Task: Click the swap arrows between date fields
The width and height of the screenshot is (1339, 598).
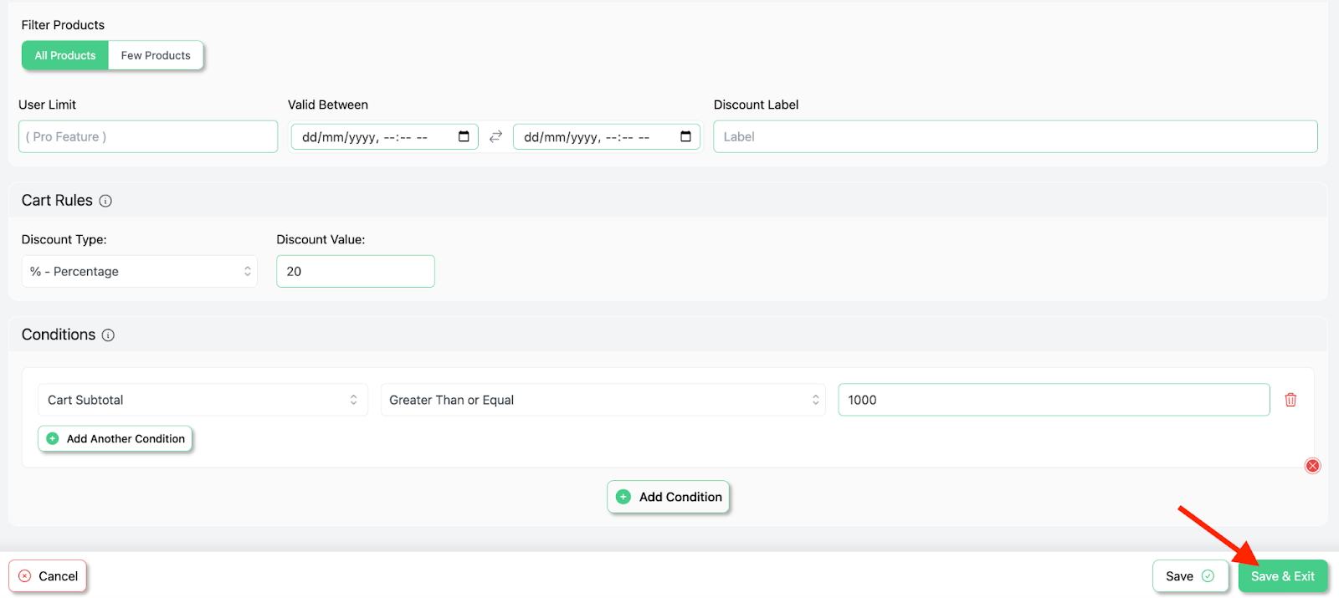Action: pyautogui.click(x=495, y=136)
